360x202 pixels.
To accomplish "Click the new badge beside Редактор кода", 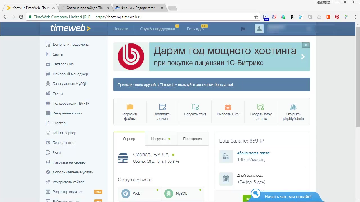I will coord(98,192).
